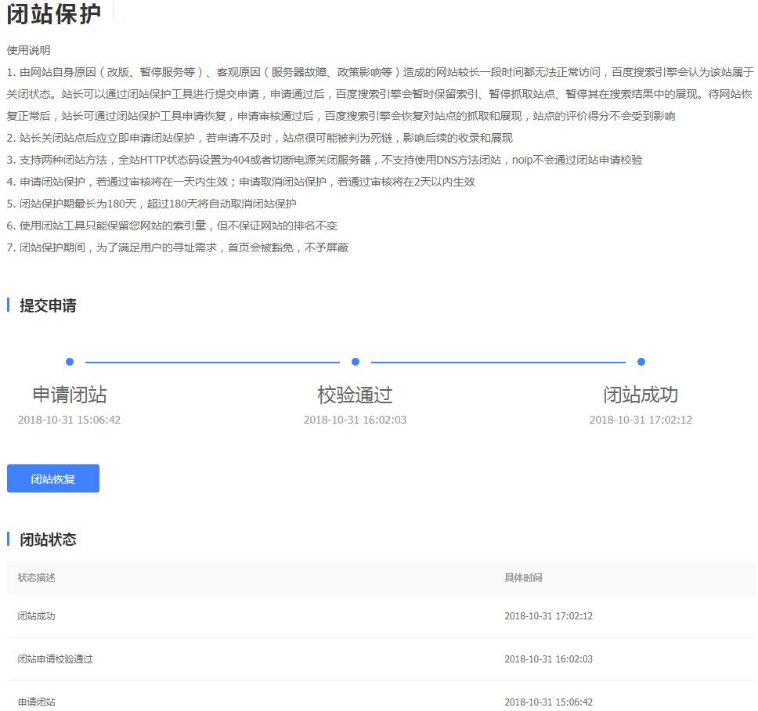
Task: Click the progress line between 申请闭站 and 校验通过
Action: coord(212,363)
